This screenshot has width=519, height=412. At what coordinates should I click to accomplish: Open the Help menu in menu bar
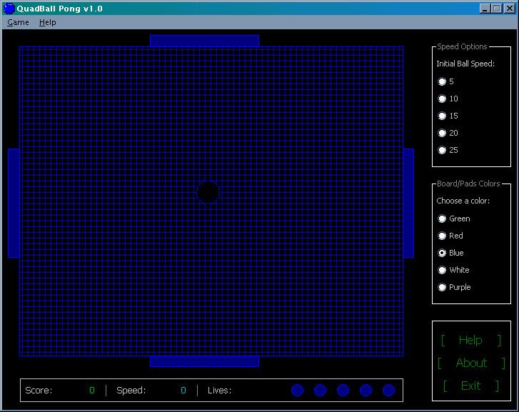pyautogui.click(x=47, y=23)
